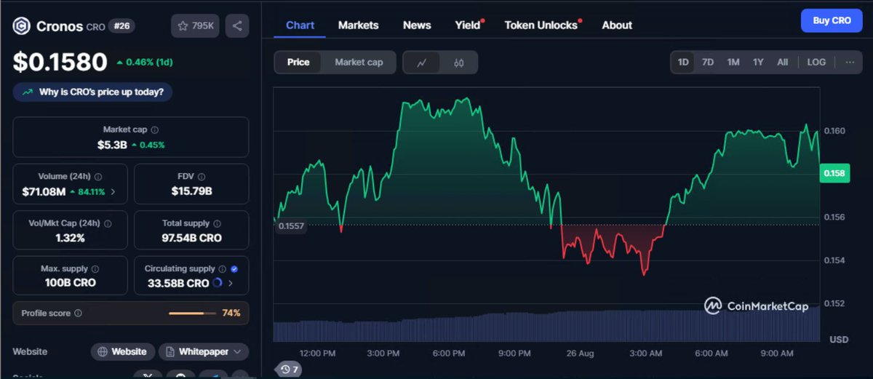This screenshot has width=873, height=379.
Task: Set chart range to 1M
Action: 733,62
